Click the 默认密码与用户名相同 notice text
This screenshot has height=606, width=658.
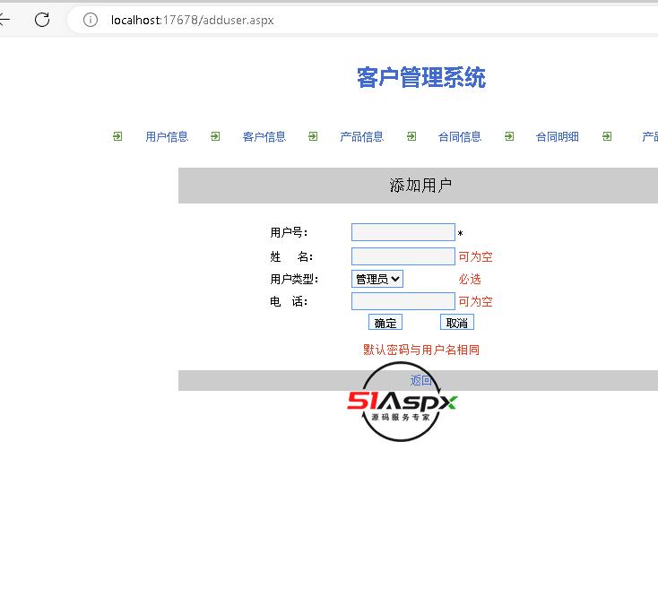point(421,350)
